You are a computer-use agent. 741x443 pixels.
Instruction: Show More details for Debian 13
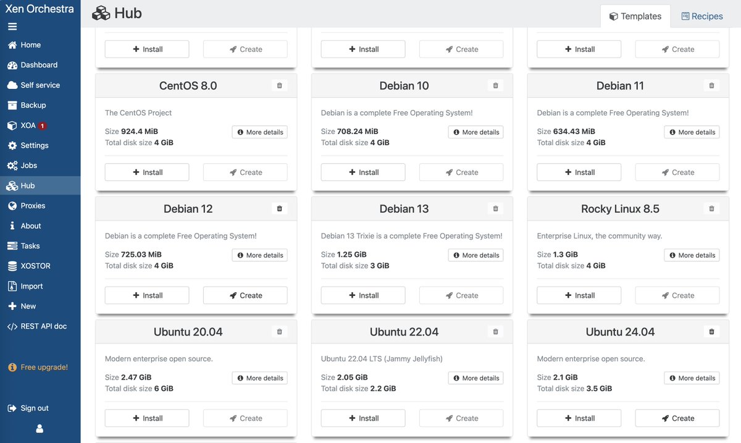tap(476, 255)
